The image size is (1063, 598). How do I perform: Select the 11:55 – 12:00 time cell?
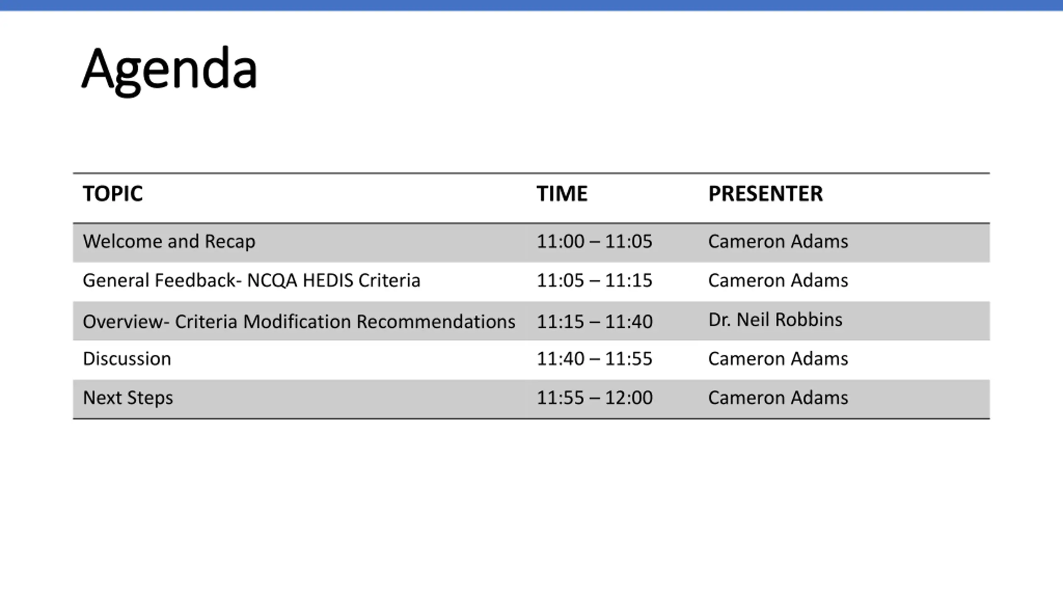pos(595,398)
